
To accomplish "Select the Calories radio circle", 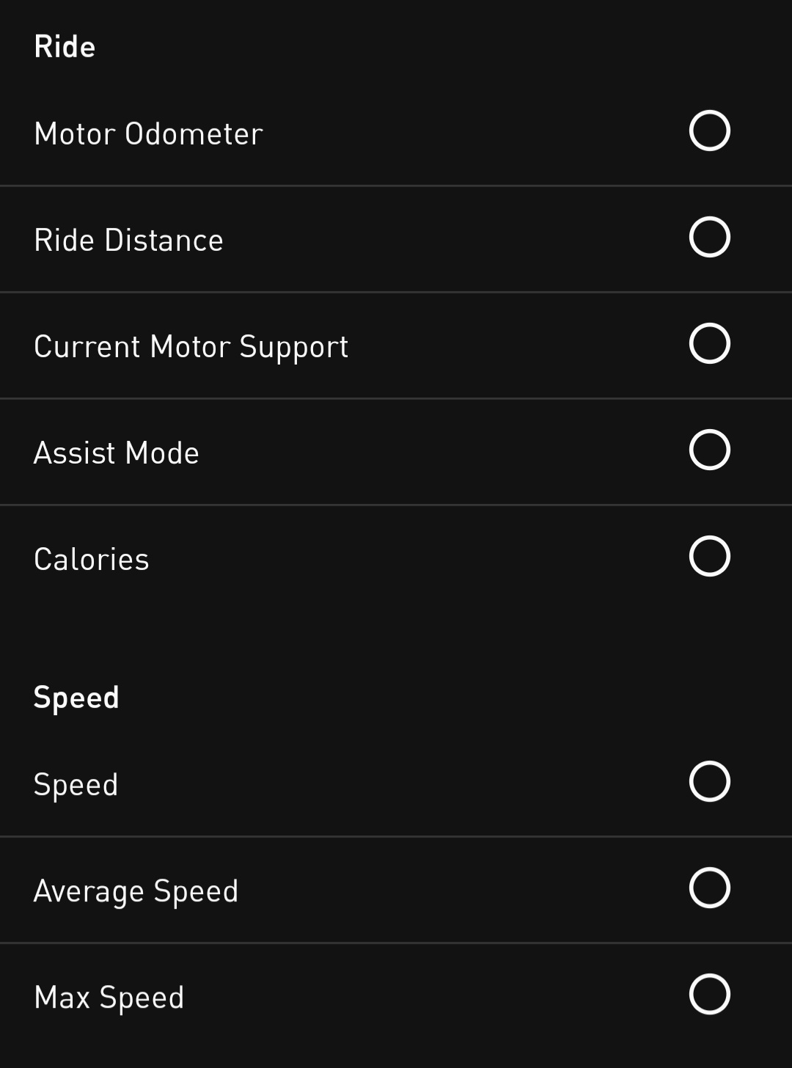I will tap(709, 556).
